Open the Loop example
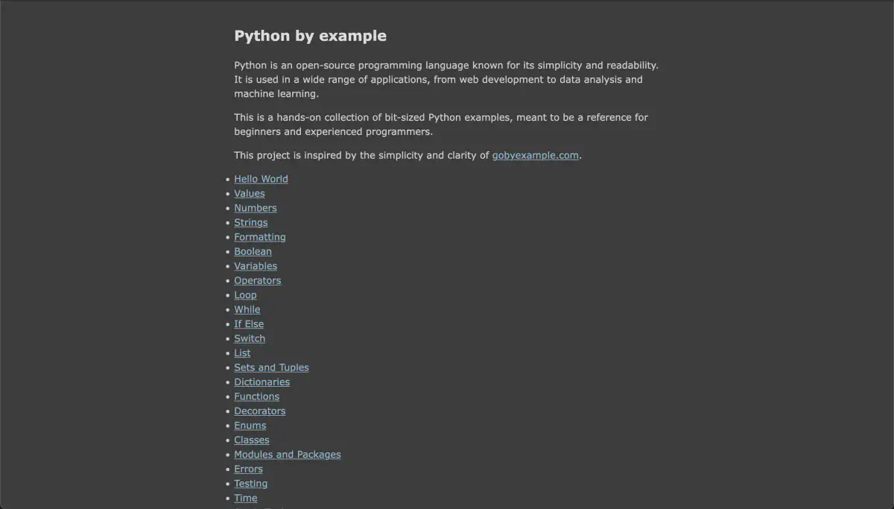 (x=245, y=295)
